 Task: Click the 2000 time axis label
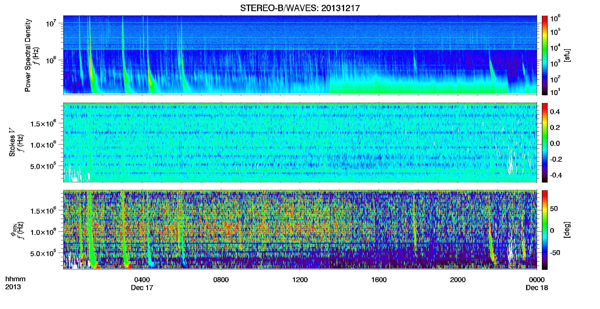[x=458, y=280]
